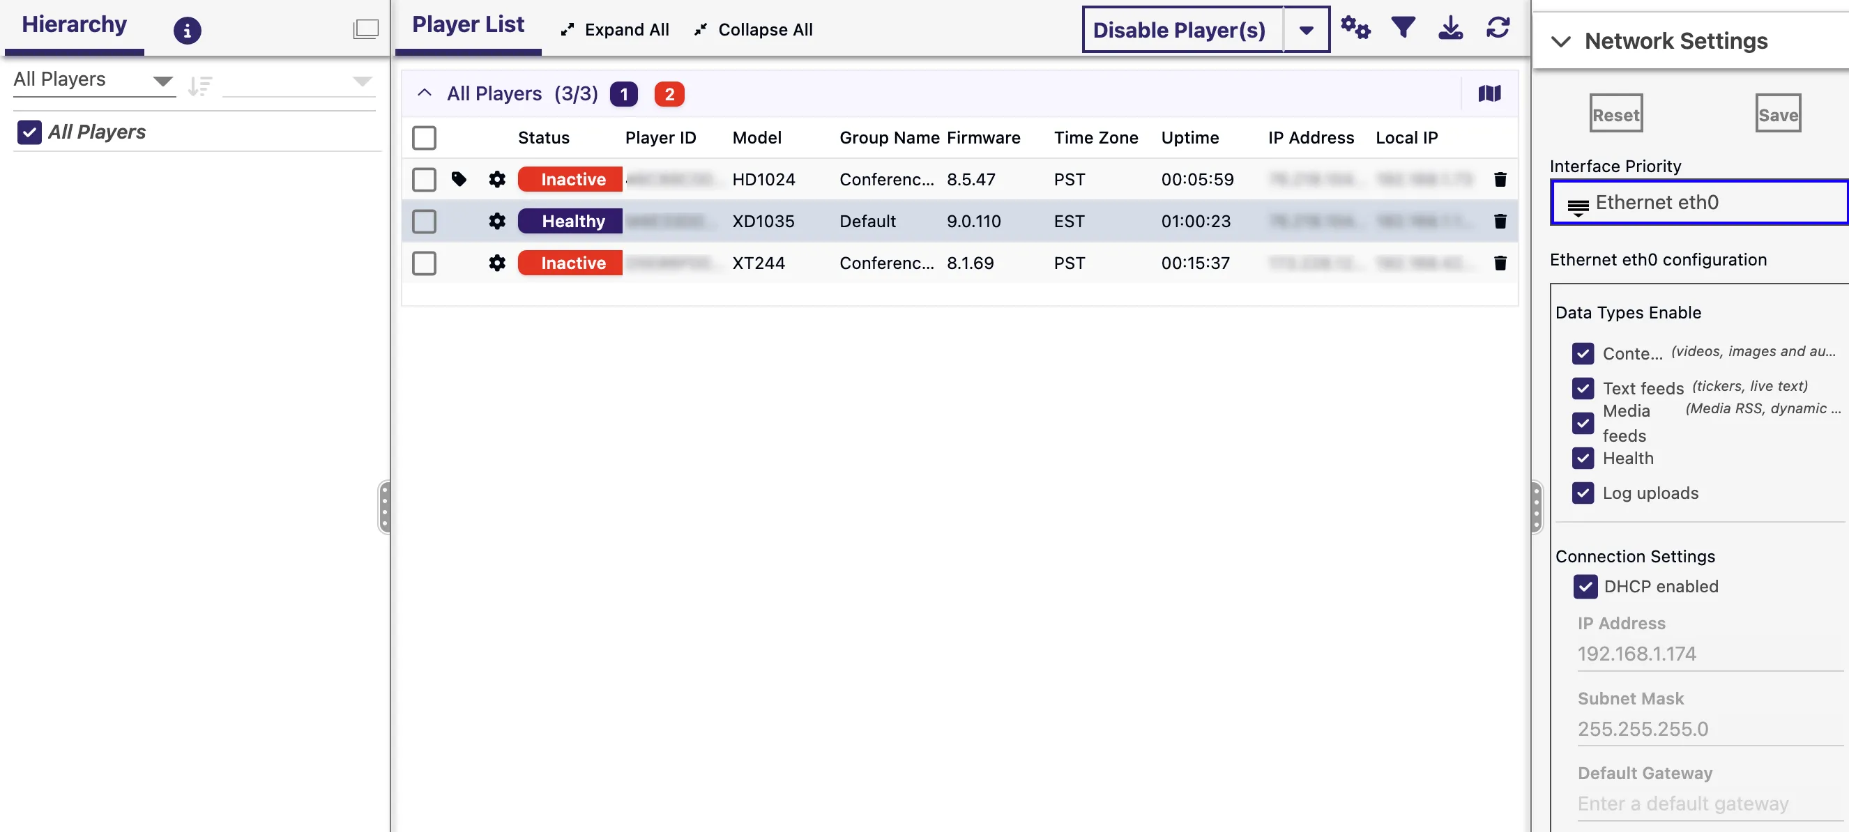Open bulk player settings gears icon
The height and width of the screenshot is (832, 1849).
click(1355, 28)
